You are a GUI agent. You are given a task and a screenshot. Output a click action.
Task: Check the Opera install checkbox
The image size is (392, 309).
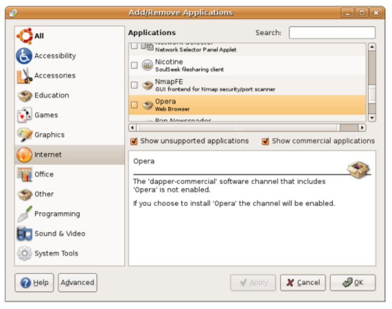(x=134, y=105)
